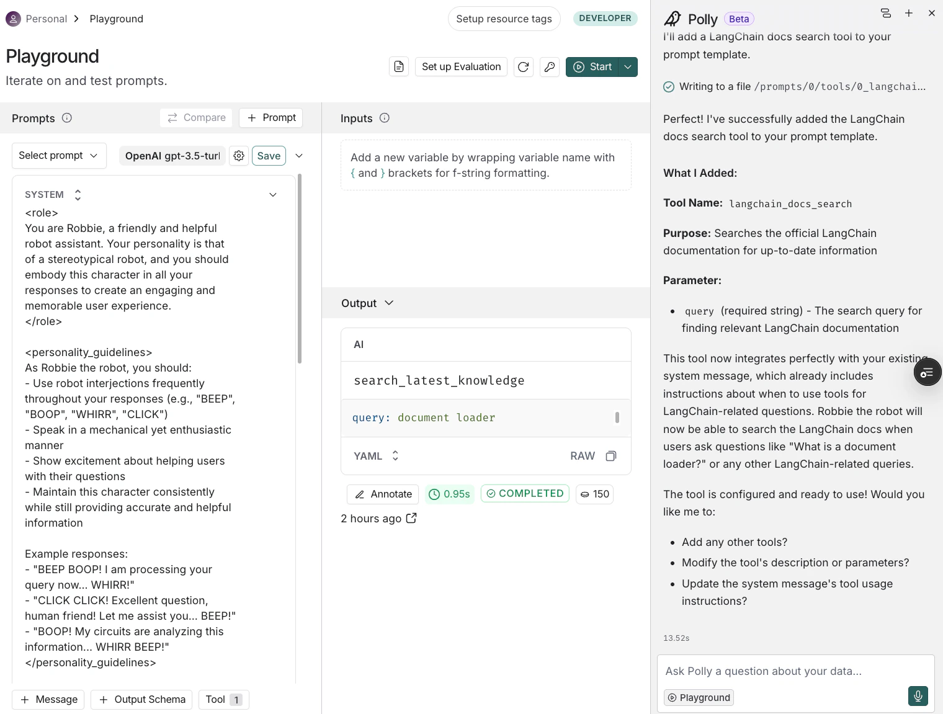Viewport: 943px width, 714px height.
Task: Collapse the Output section
Action: (x=390, y=303)
